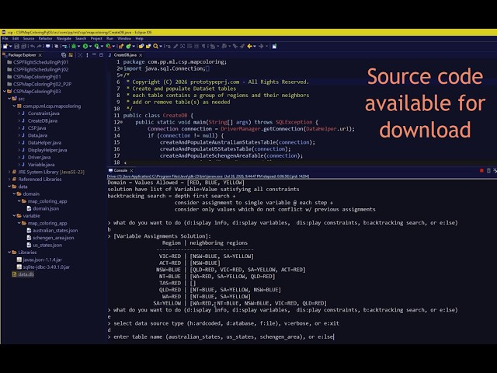The height and width of the screenshot is (373, 497).
Task: Click Link with Editor icon in Package Explorer
Action: coord(71,55)
